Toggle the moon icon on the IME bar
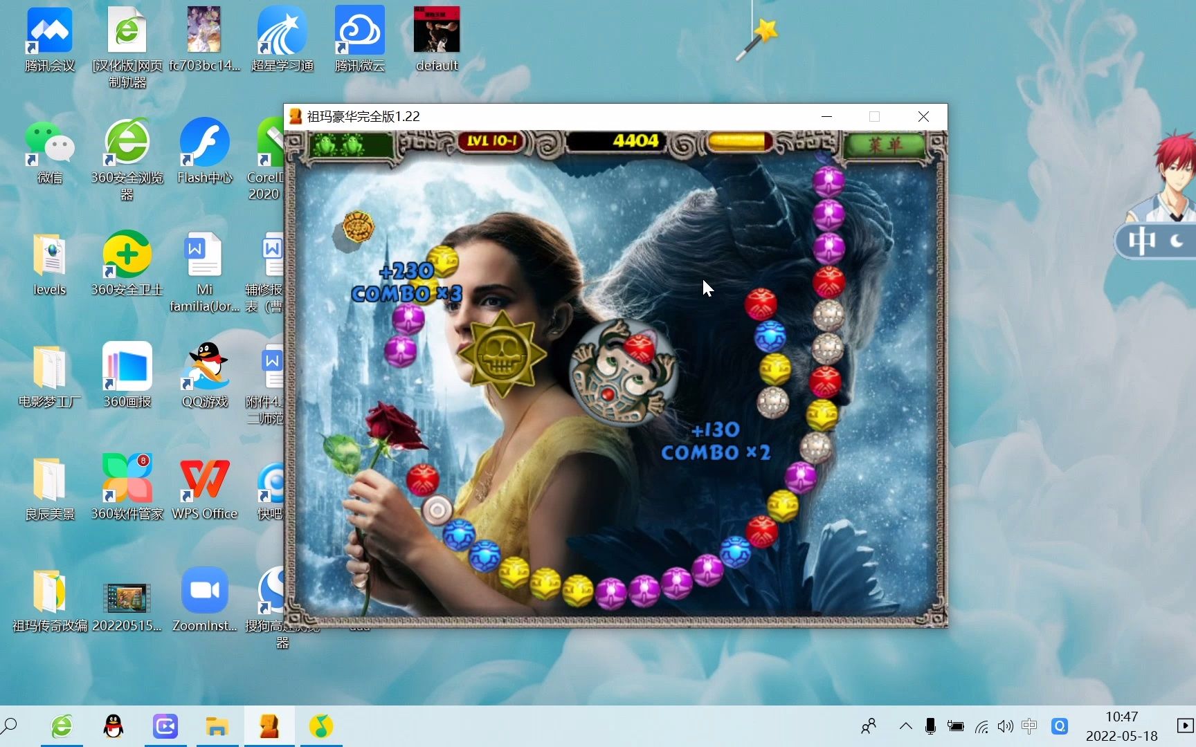The height and width of the screenshot is (747, 1196). point(1177,241)
